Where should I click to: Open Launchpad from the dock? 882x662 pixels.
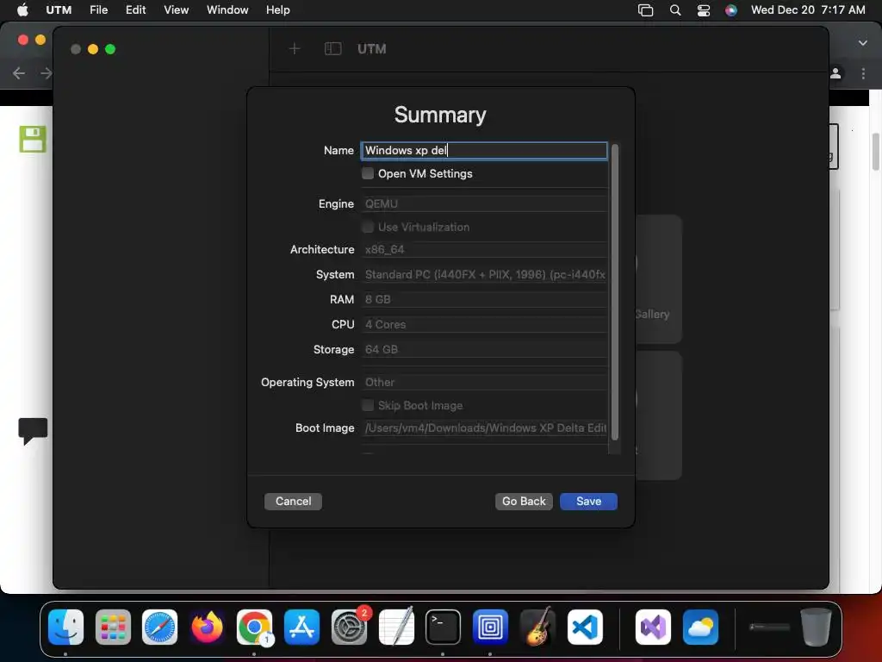(x=113, y=627)
